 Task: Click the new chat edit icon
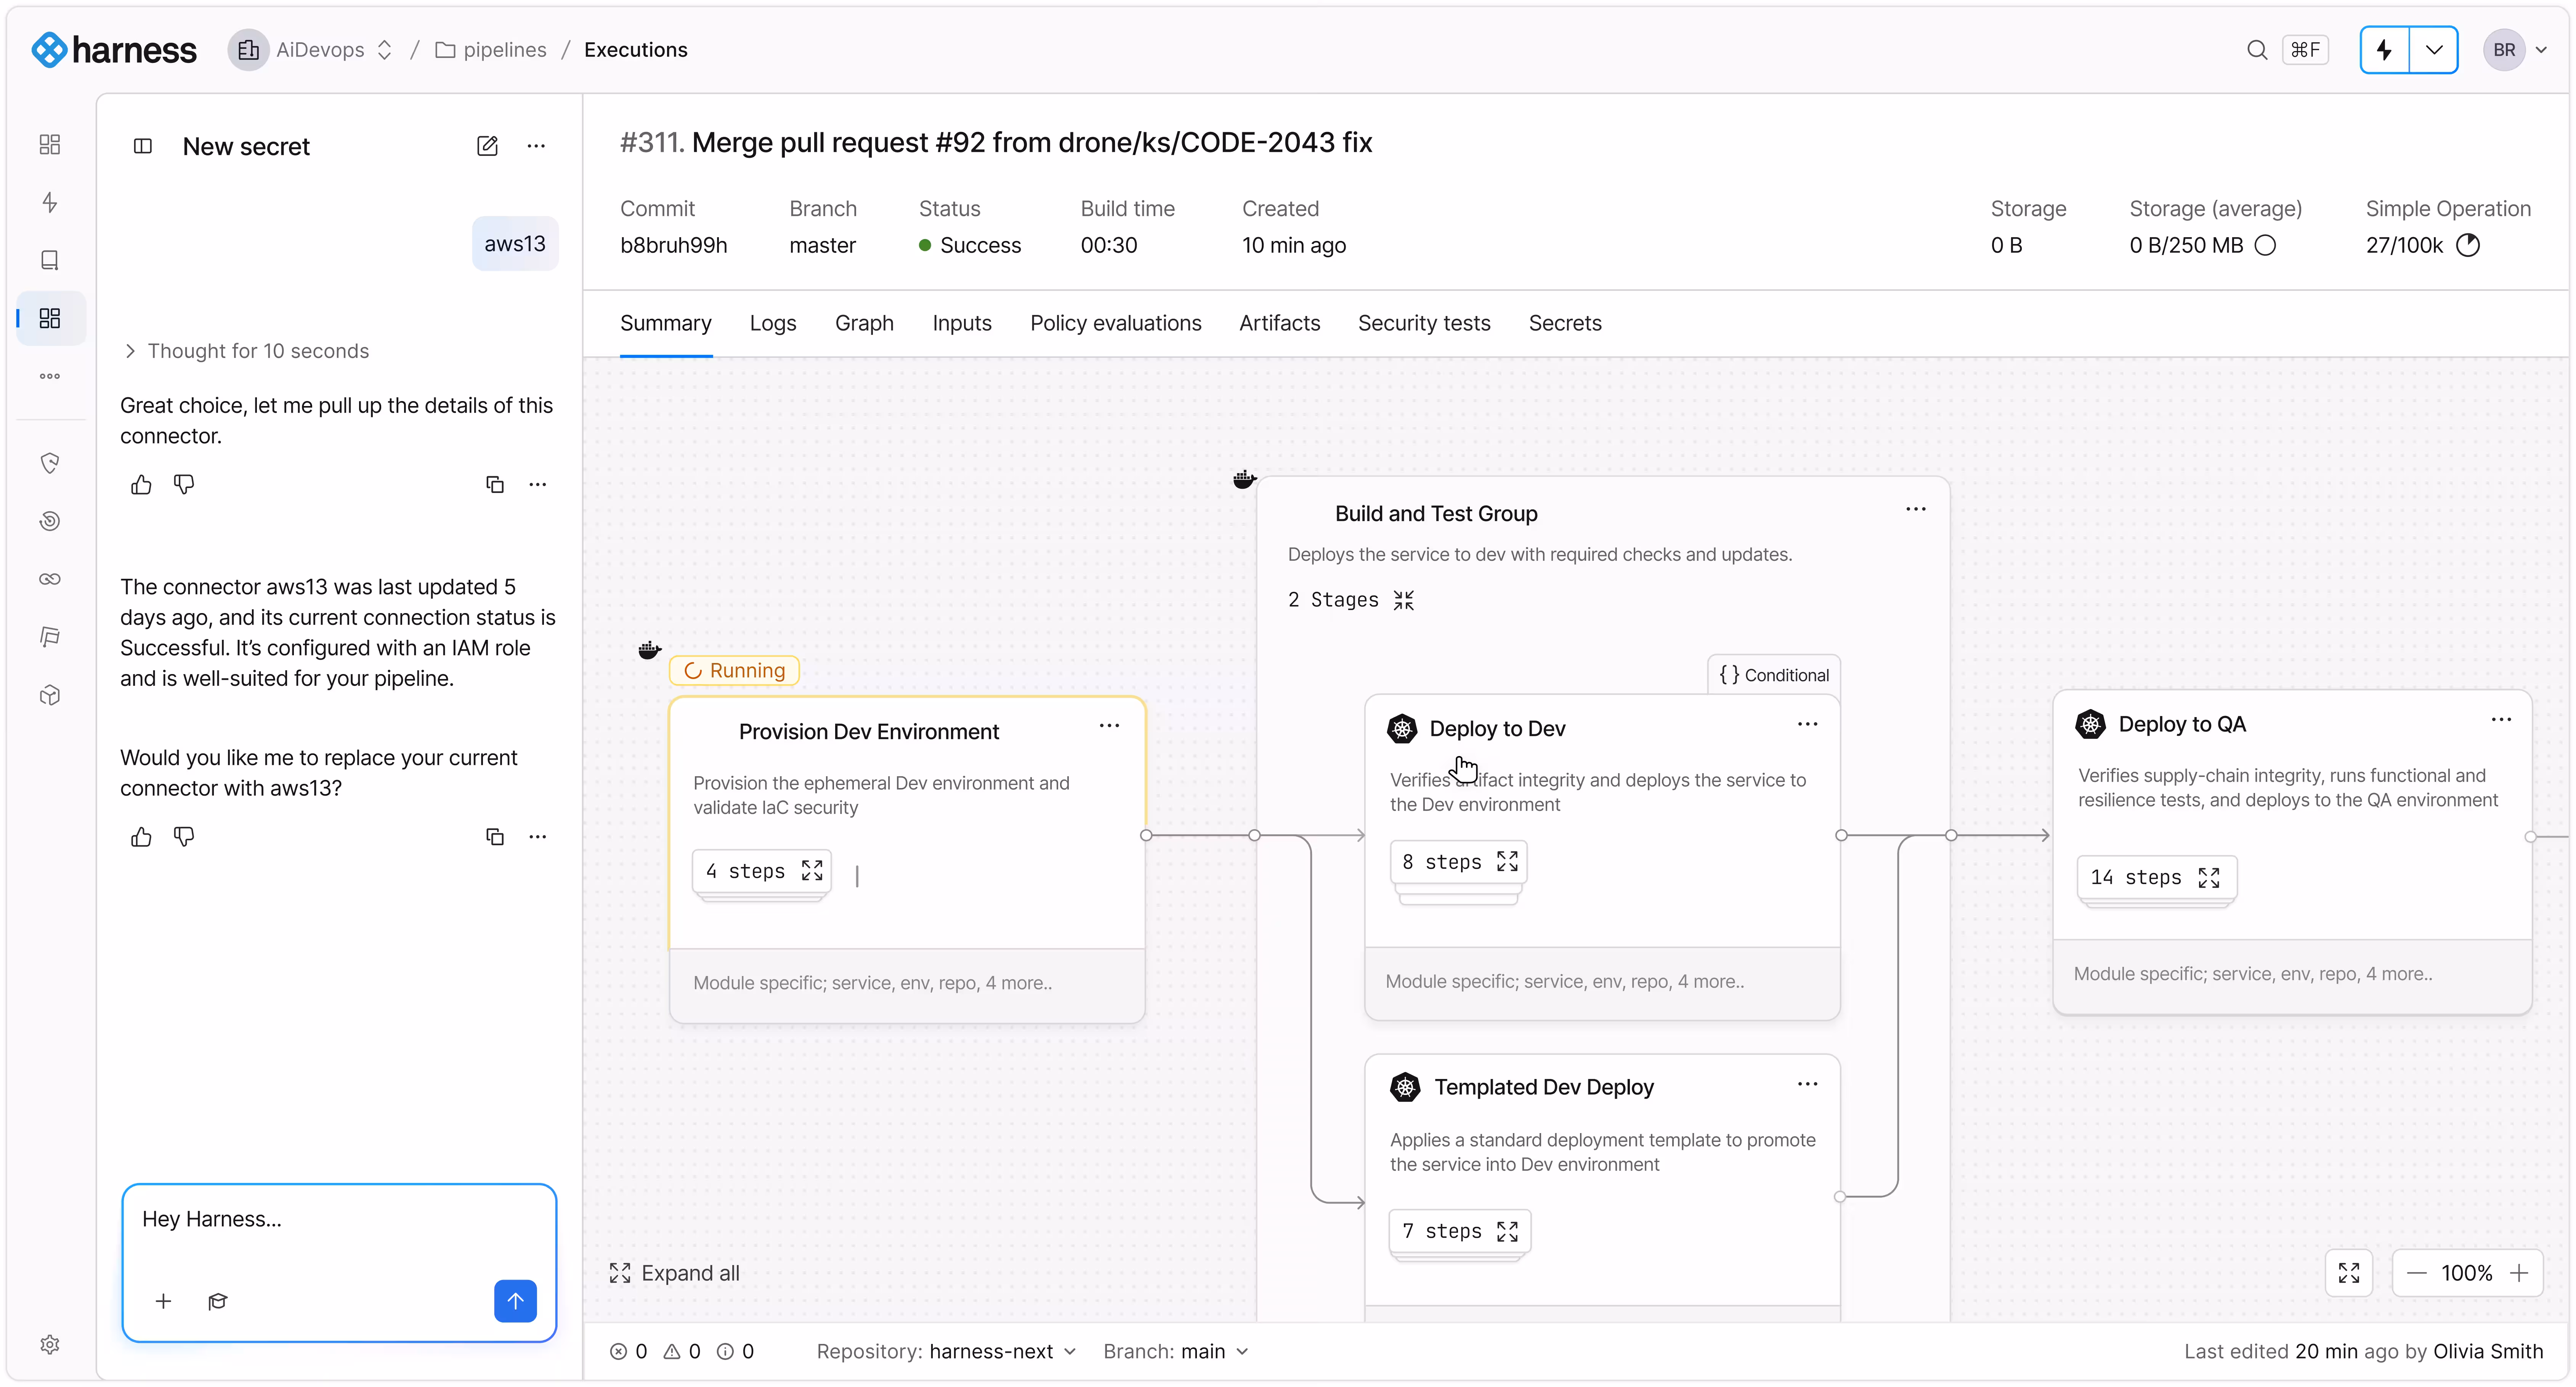[x=487, y=146]
